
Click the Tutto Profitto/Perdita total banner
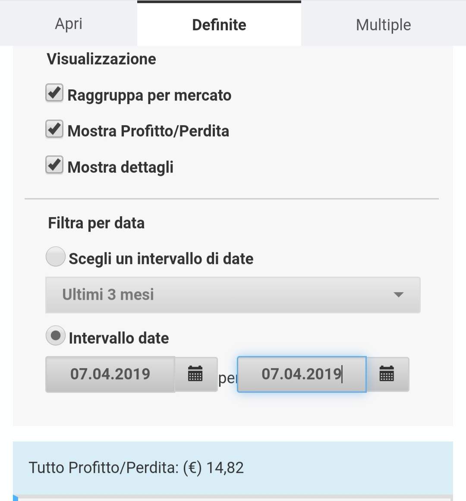click(233, 468)
